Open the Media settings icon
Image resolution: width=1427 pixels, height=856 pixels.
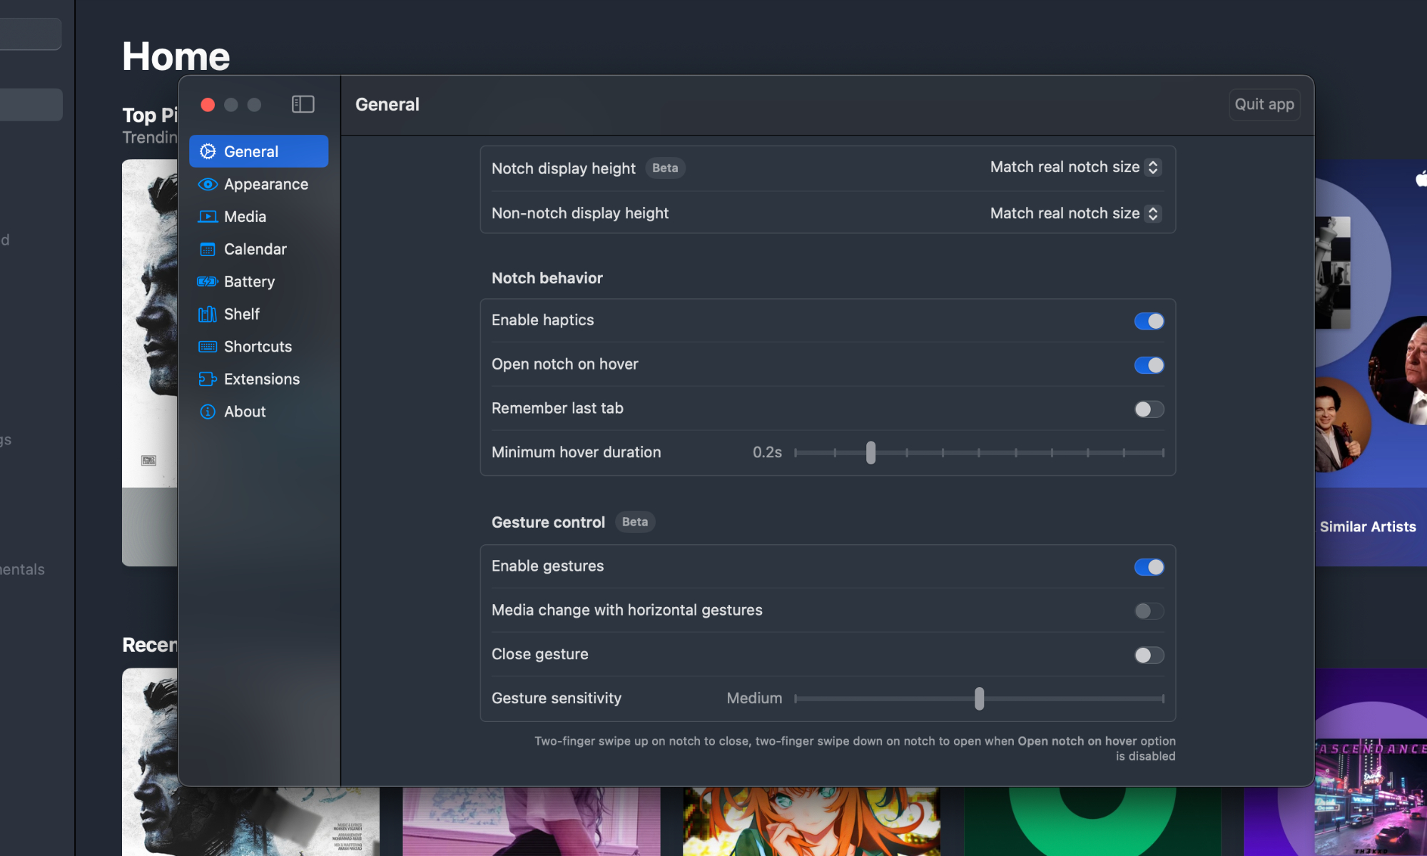pyautogui.click(x=207, y=216)
